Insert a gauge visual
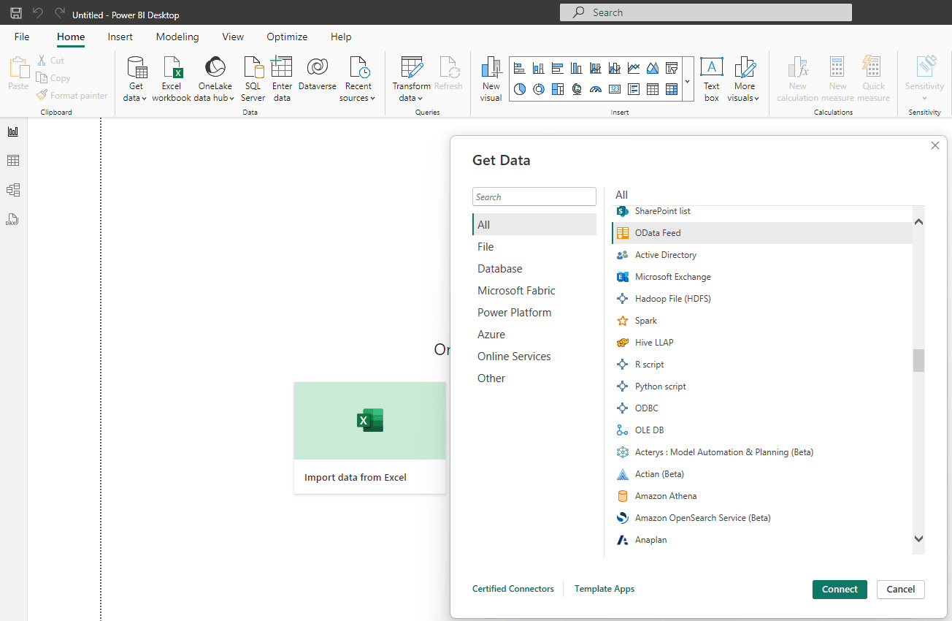 pos(595,89)
